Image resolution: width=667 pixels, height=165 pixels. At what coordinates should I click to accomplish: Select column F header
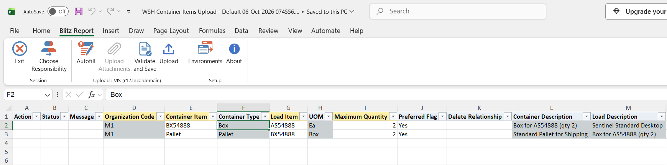(243, 108)
